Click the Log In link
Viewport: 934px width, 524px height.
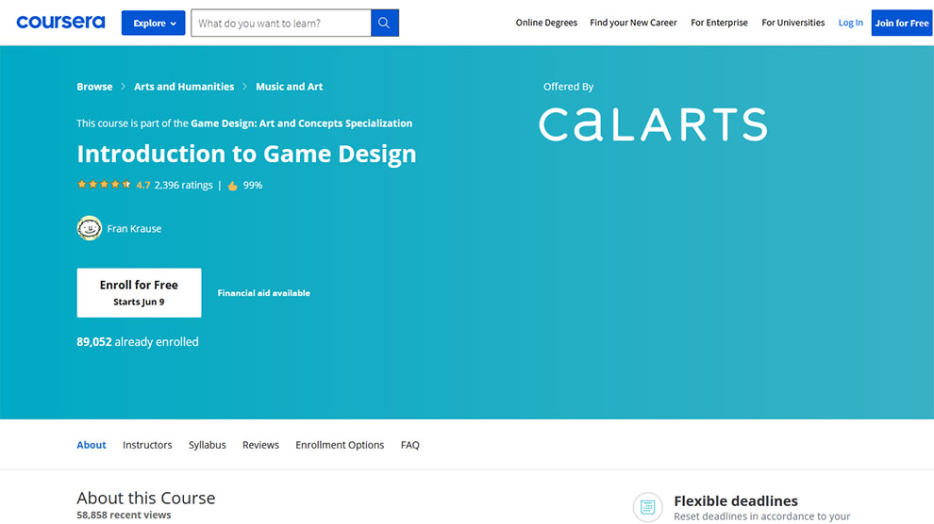tap(851, 23)
